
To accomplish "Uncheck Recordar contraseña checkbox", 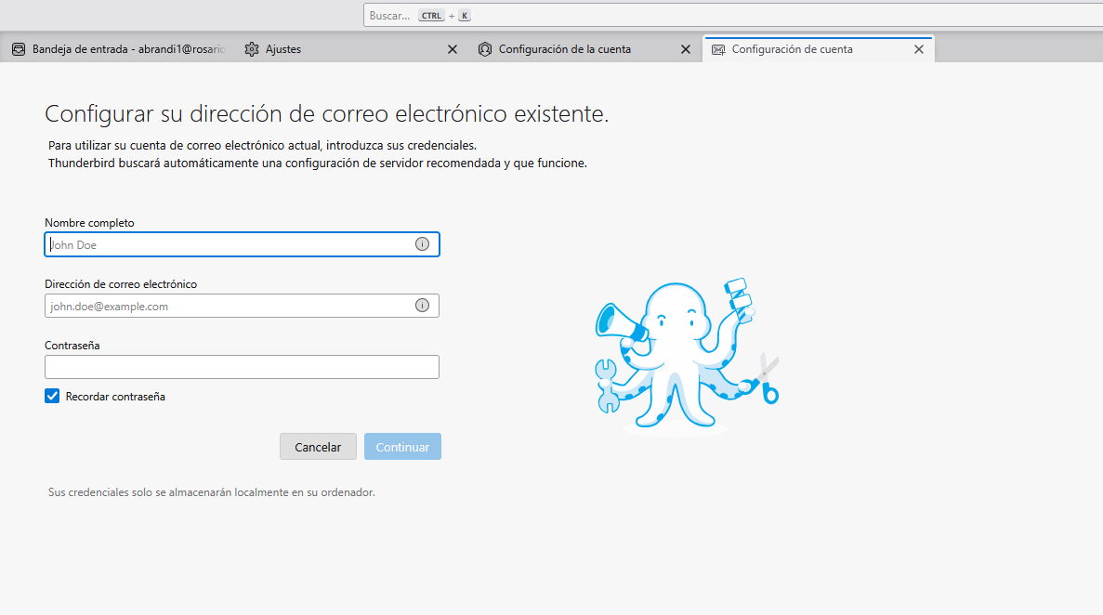I will [52, 396].
